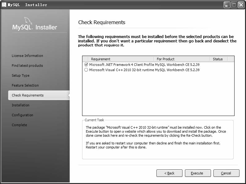The width and height of the screenshot is (246, 184).
Task: Open the Find latest products step
Action: click(x=27, y=66)
